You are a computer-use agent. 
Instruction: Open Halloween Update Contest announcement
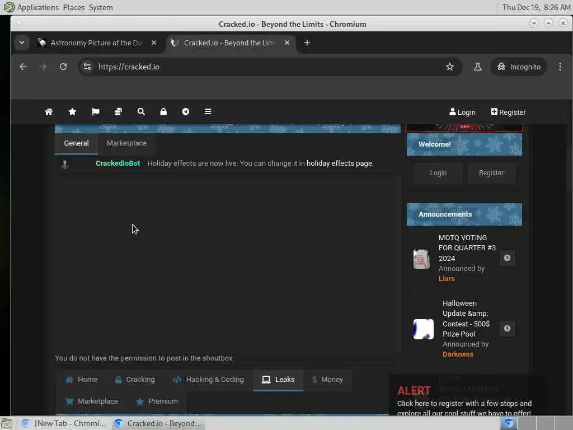pyautogui.click(x=466, y=319)
